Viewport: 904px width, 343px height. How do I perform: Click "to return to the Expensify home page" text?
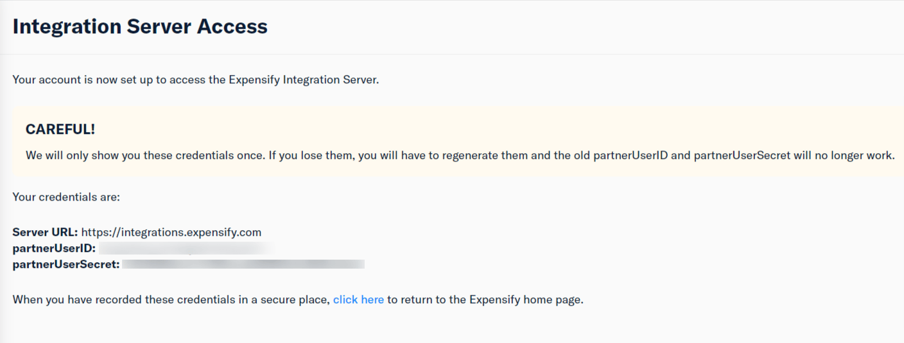click(485, 299)
